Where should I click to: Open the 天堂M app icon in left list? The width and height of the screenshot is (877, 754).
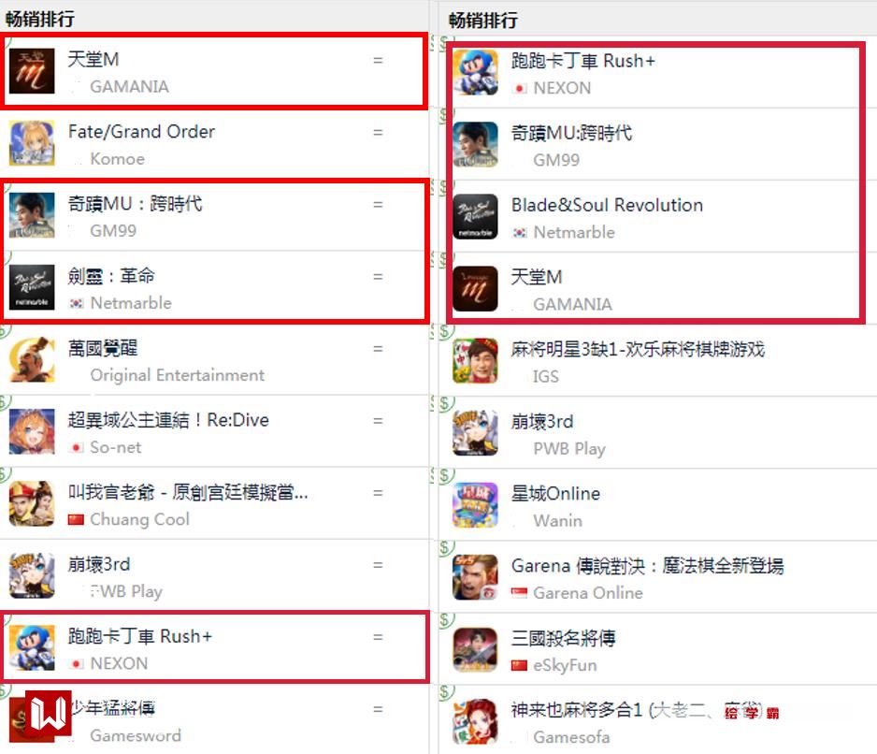click(32, 71)
